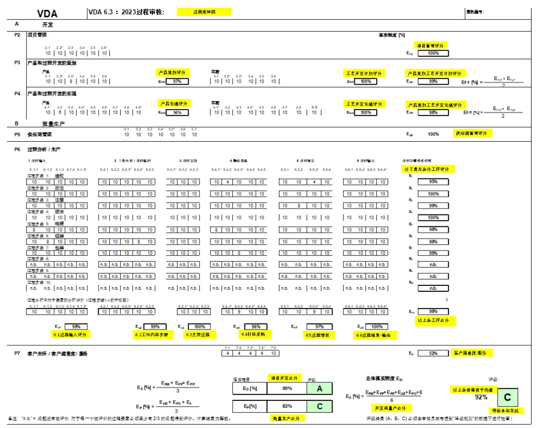Click the green grade A cell beside E_D 99%

(x=320, y=388)
